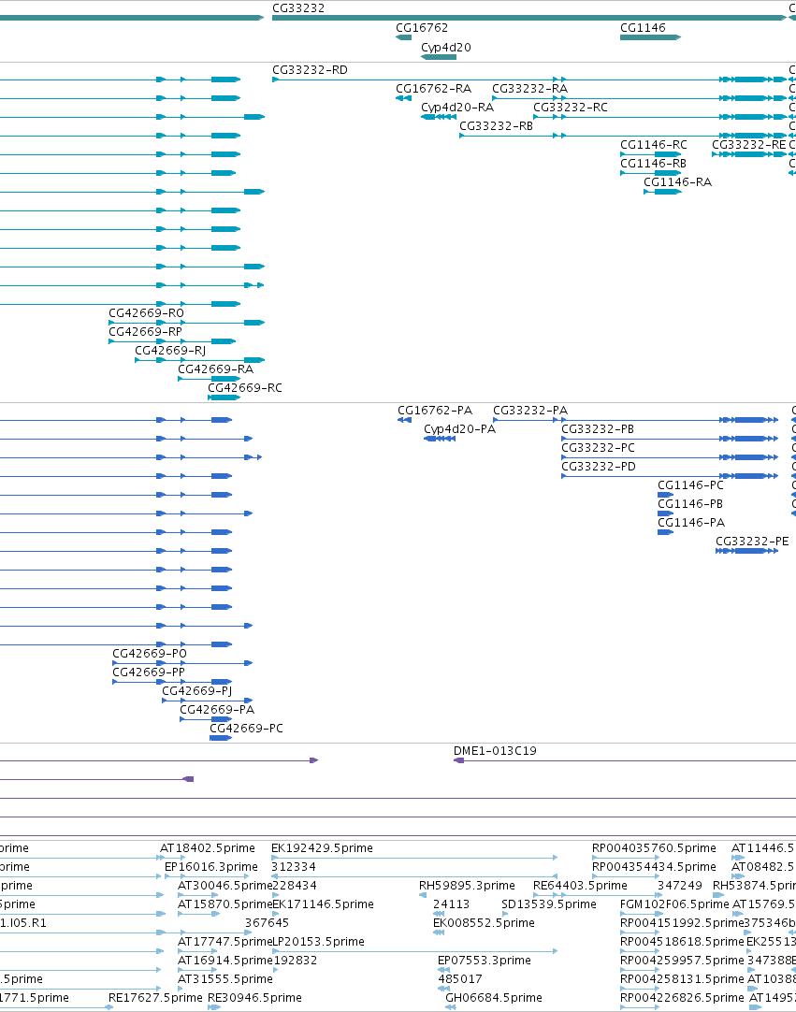Select transcript CG33232-RD
Image resolution: width=796 pixels, height=1012 pixels.
(310, 70)
